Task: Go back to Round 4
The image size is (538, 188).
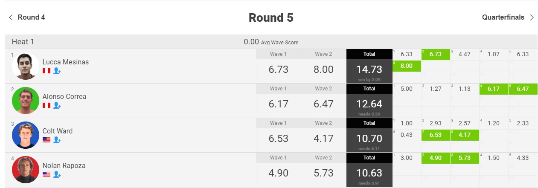Action: pos(27,17)
